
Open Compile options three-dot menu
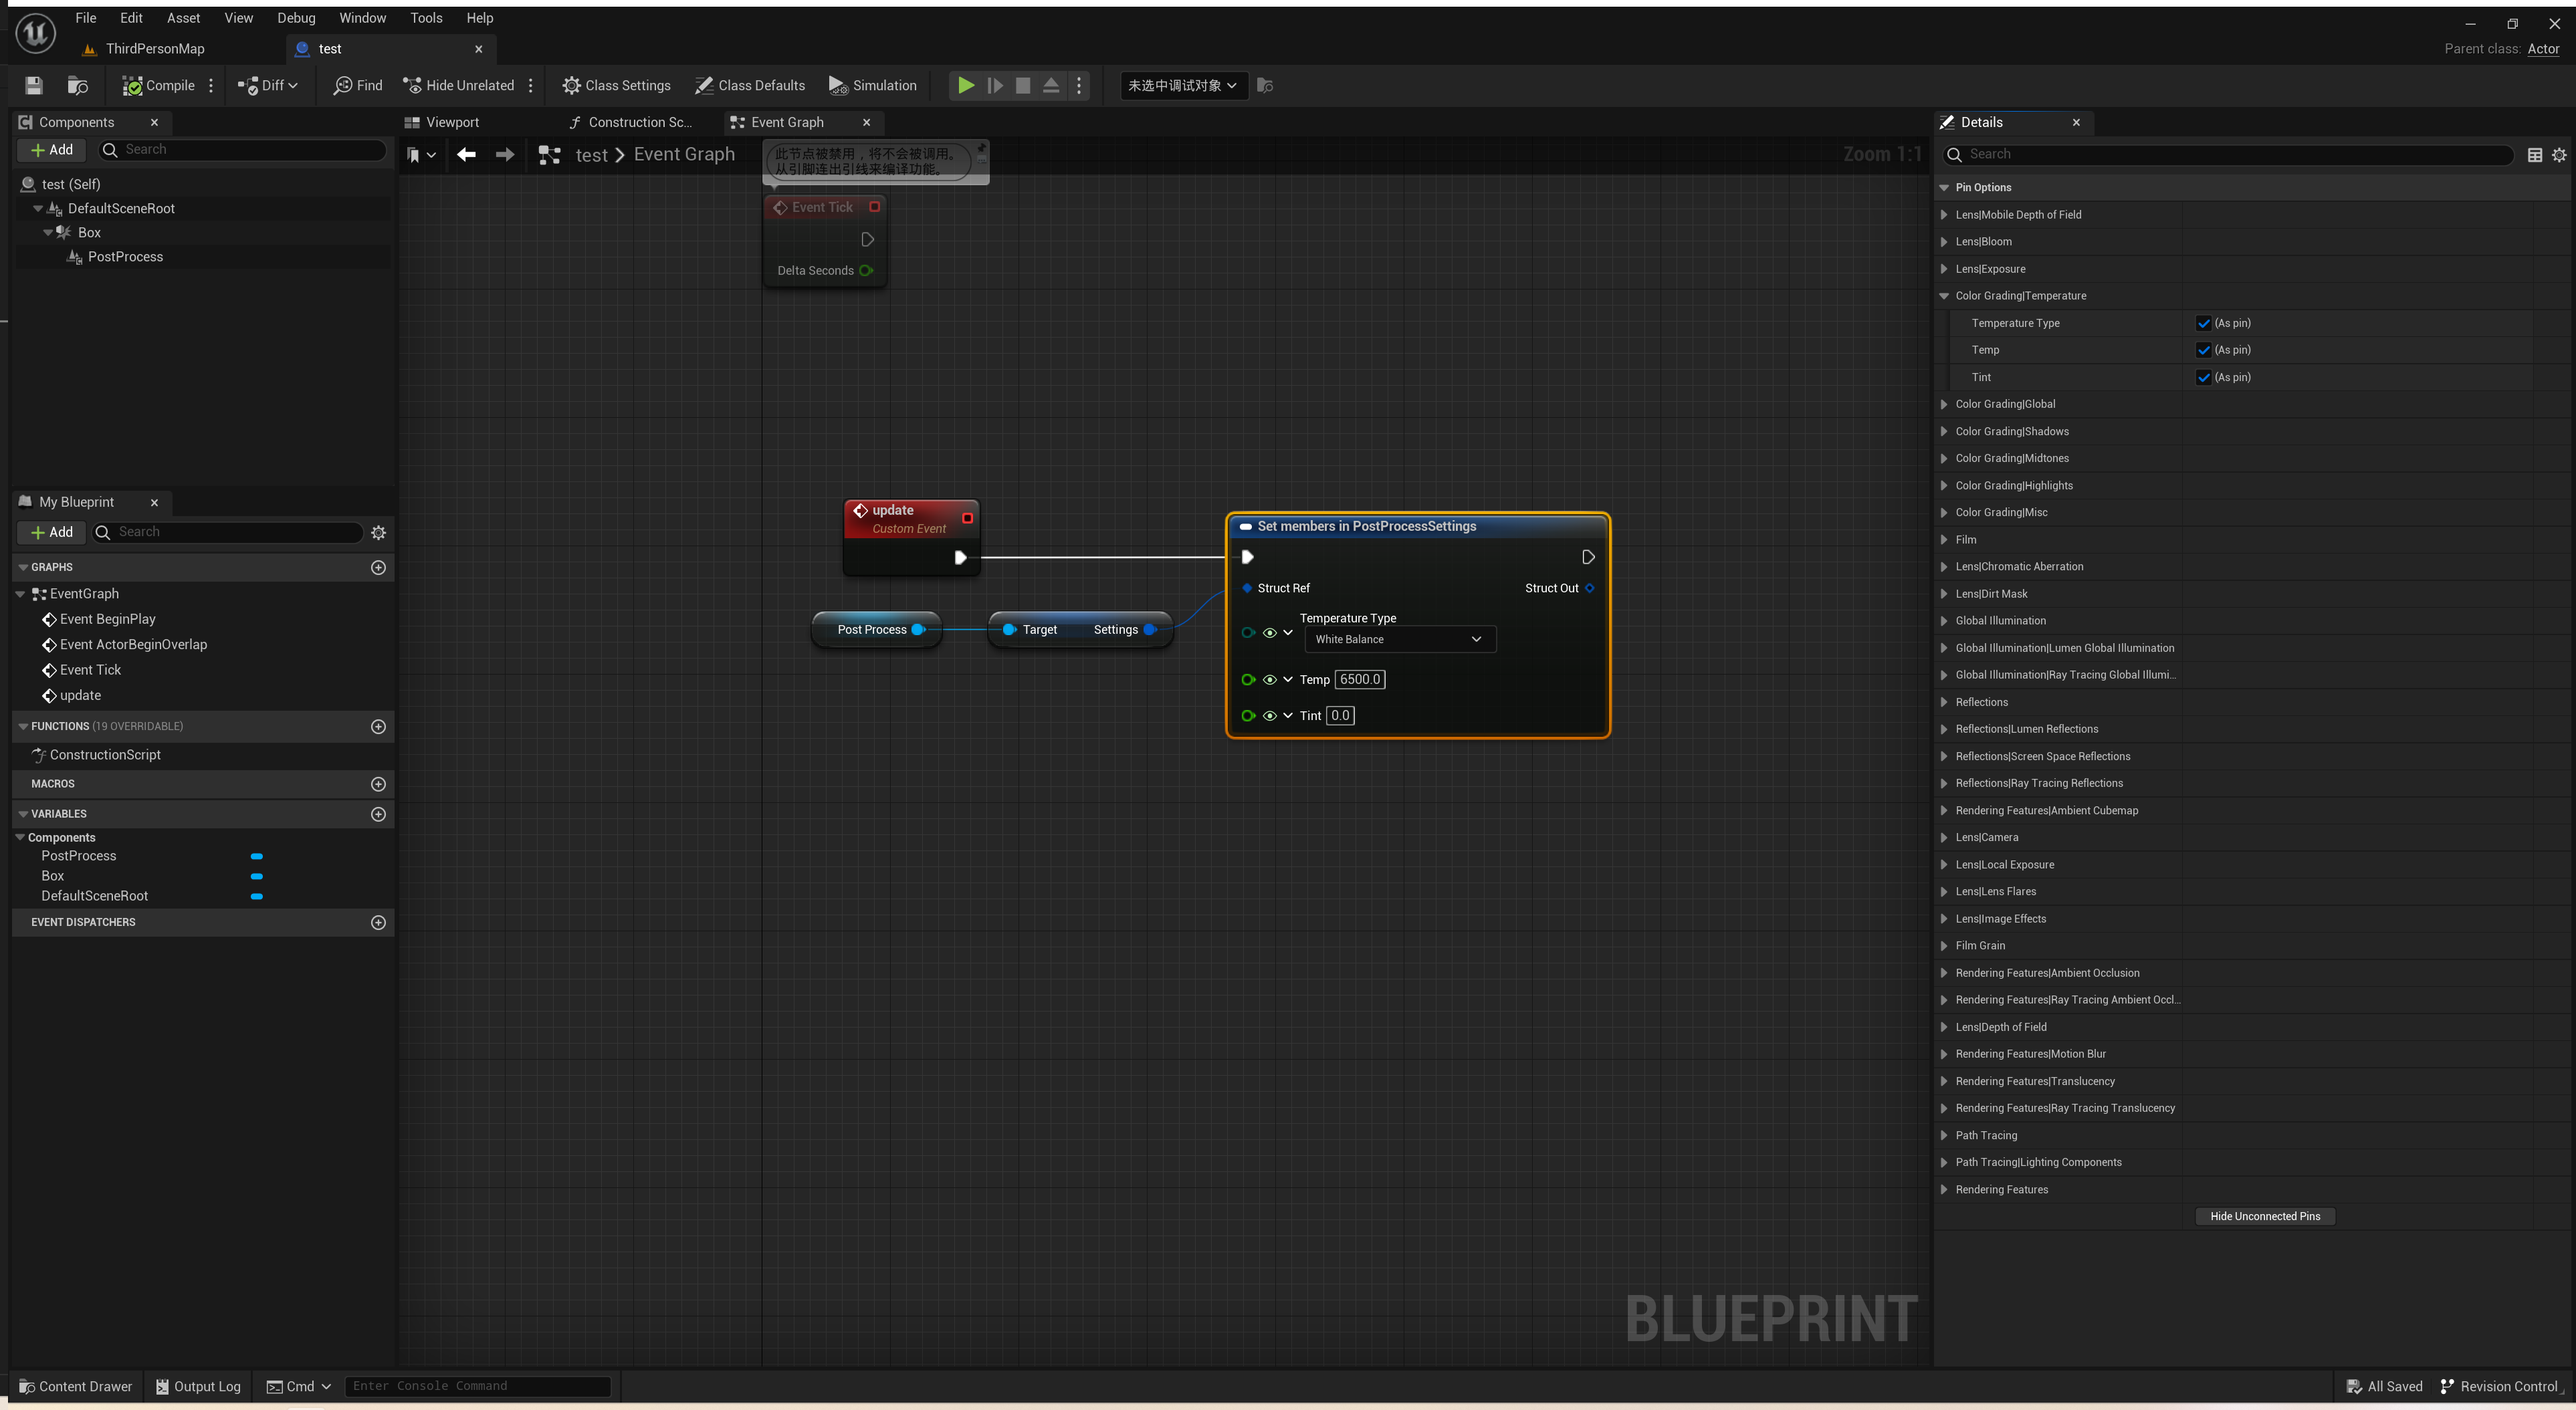[211, 85]
